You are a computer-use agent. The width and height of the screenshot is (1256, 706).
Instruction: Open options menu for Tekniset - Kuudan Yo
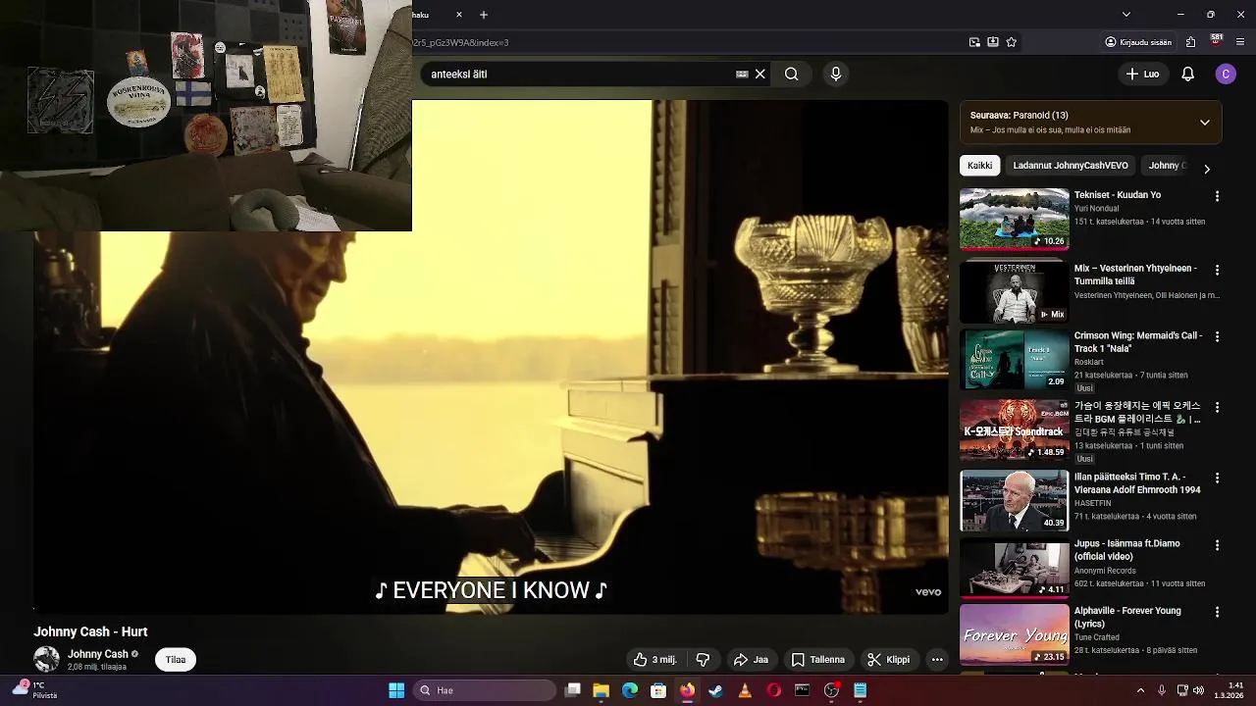[1217, 196]
